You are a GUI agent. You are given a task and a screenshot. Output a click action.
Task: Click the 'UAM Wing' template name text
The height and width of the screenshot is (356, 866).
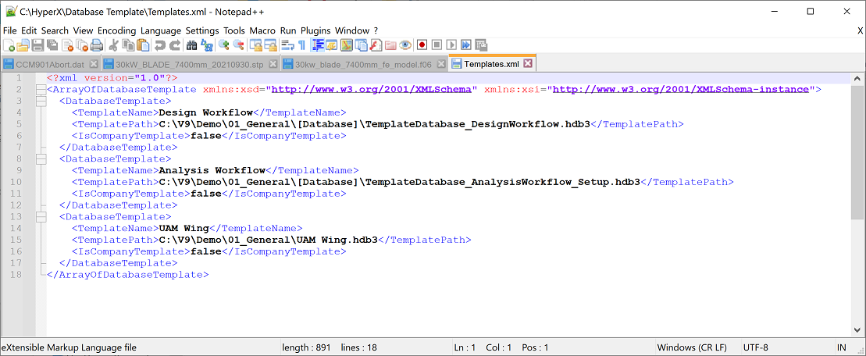(184, 229)
